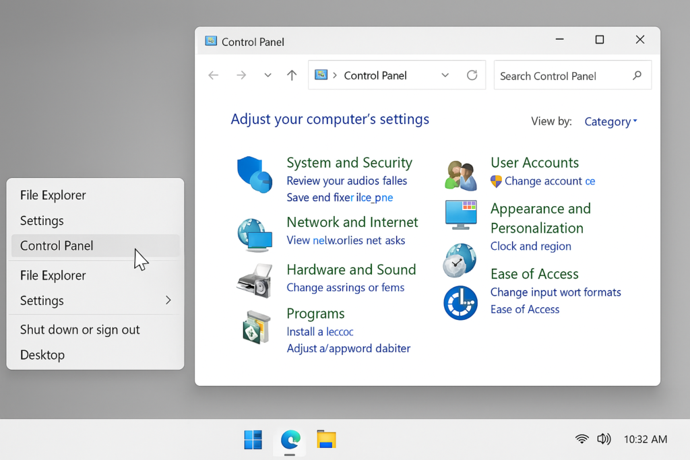Image resolution: width=690 pixels, height=460 pixels.
Task: Minimize the Control Panel window
Action: (x=560, y=40)
